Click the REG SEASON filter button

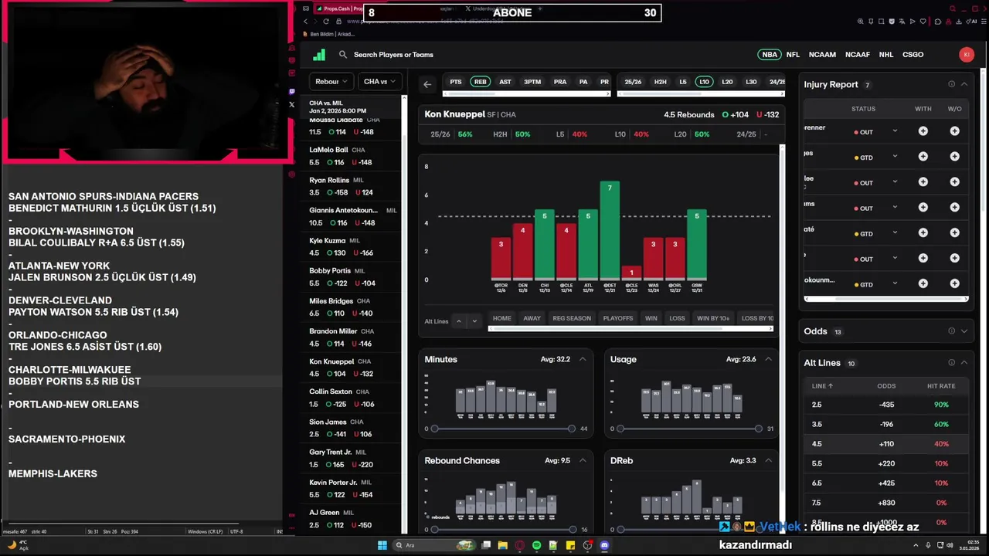coord(572,318)
